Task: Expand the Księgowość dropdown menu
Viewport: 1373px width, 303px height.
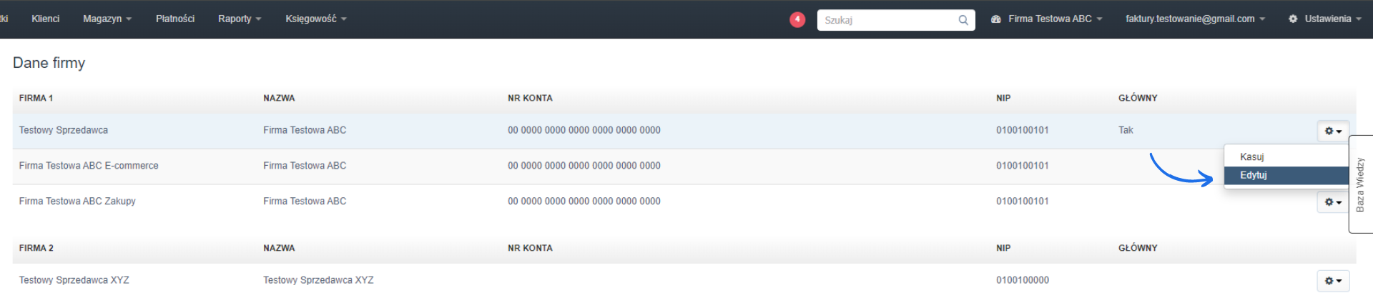Action: click(x=316, y=19)
